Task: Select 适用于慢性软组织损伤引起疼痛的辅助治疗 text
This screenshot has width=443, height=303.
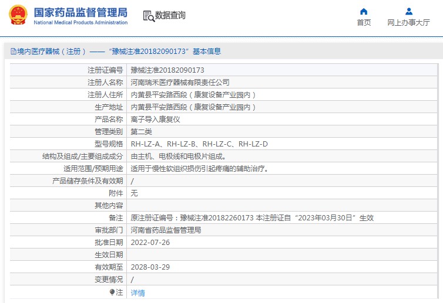Action: tap(199, 169)
